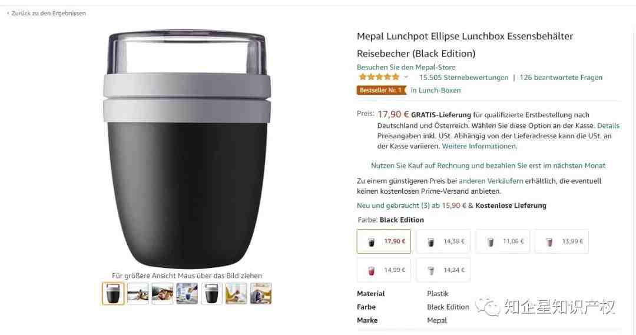
Task: Click the anderen Verkäufern link
Action: (491, 181)
